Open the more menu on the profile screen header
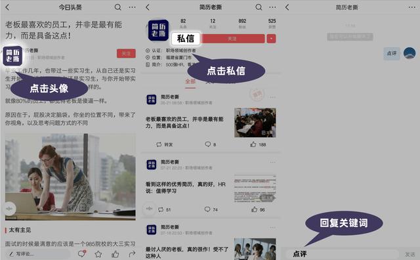The image size is (420, 260). 272,7
